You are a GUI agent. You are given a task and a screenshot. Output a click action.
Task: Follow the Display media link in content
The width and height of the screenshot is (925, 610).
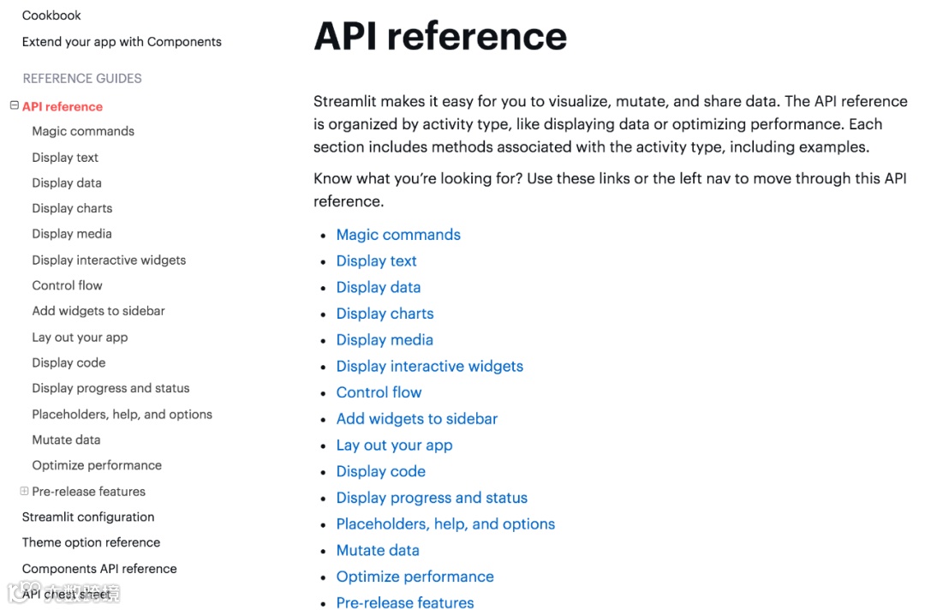(385, 340)
